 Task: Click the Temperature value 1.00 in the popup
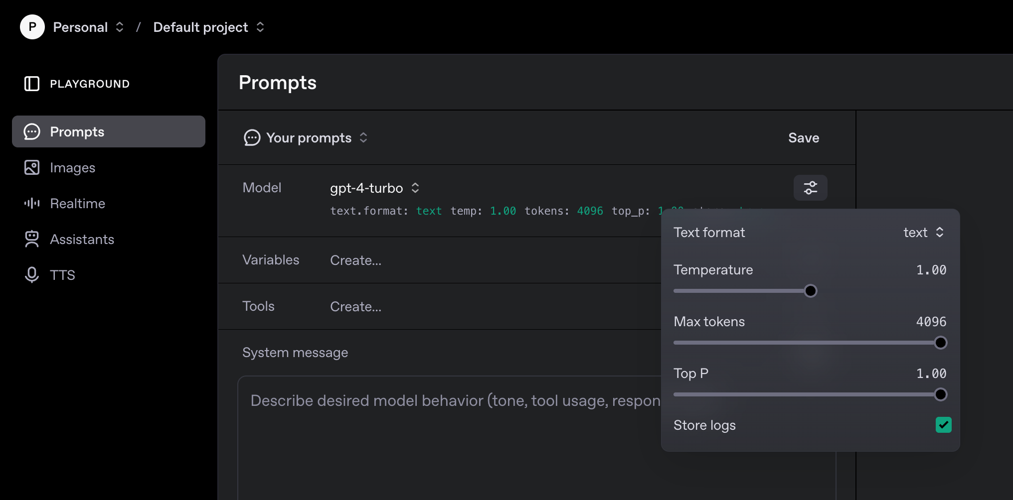coord(931,270)
